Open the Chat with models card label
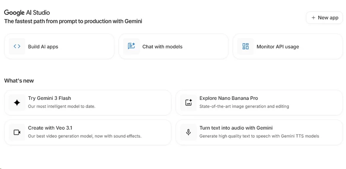The height and width of the screenshot is (169, 346). [163, 47]
